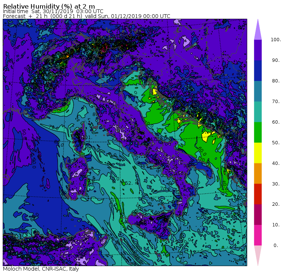This screenshot has width=284, height=274.
Task: Click the '50.' colorbar label
Action: tap(276, 143)
